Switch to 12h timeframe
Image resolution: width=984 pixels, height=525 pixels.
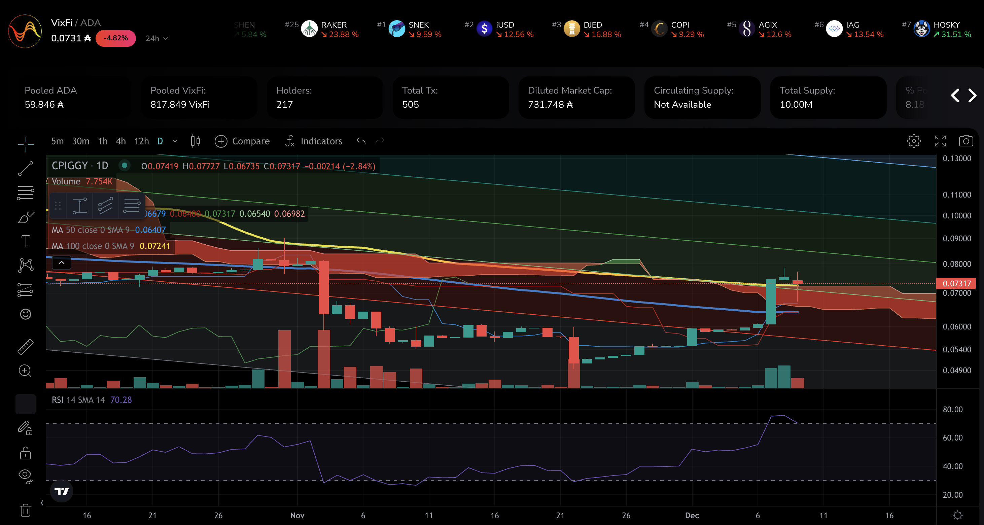(141, 141)
